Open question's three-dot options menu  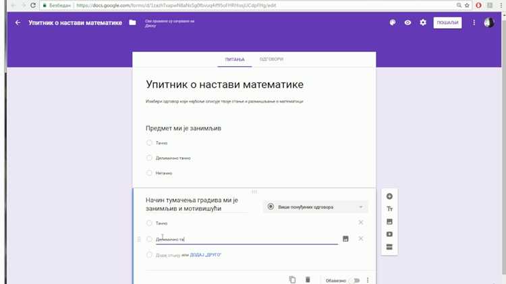coord(368,280)
